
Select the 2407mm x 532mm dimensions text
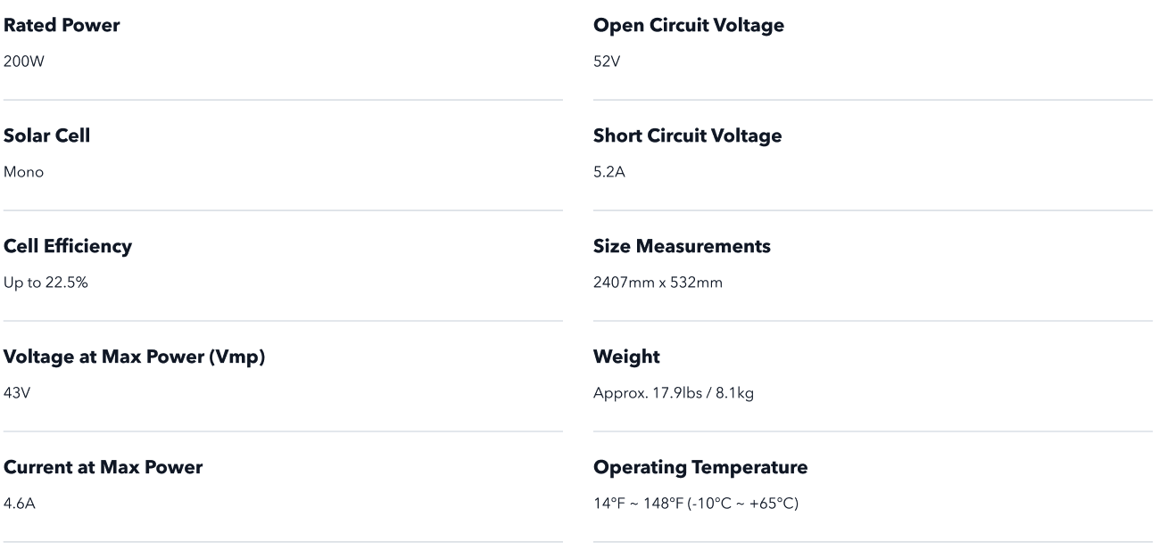pos(658,283)
